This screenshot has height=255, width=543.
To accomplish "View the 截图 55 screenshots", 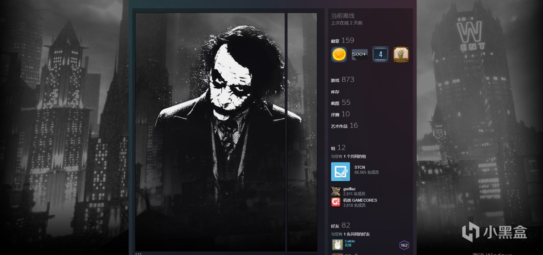I will click(341, 102).
